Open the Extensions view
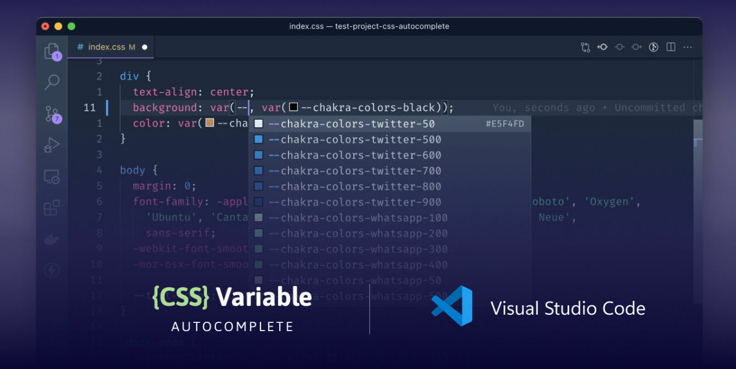Image resolution: width=736 pixels, height=369 pixels. 52,208
